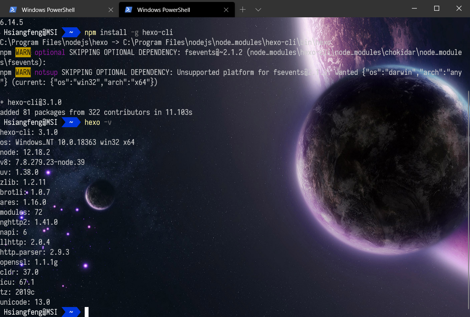This screenshot has width=470, height=317.
Task: Close the Windows Terminal window
Action: (459, 8)
